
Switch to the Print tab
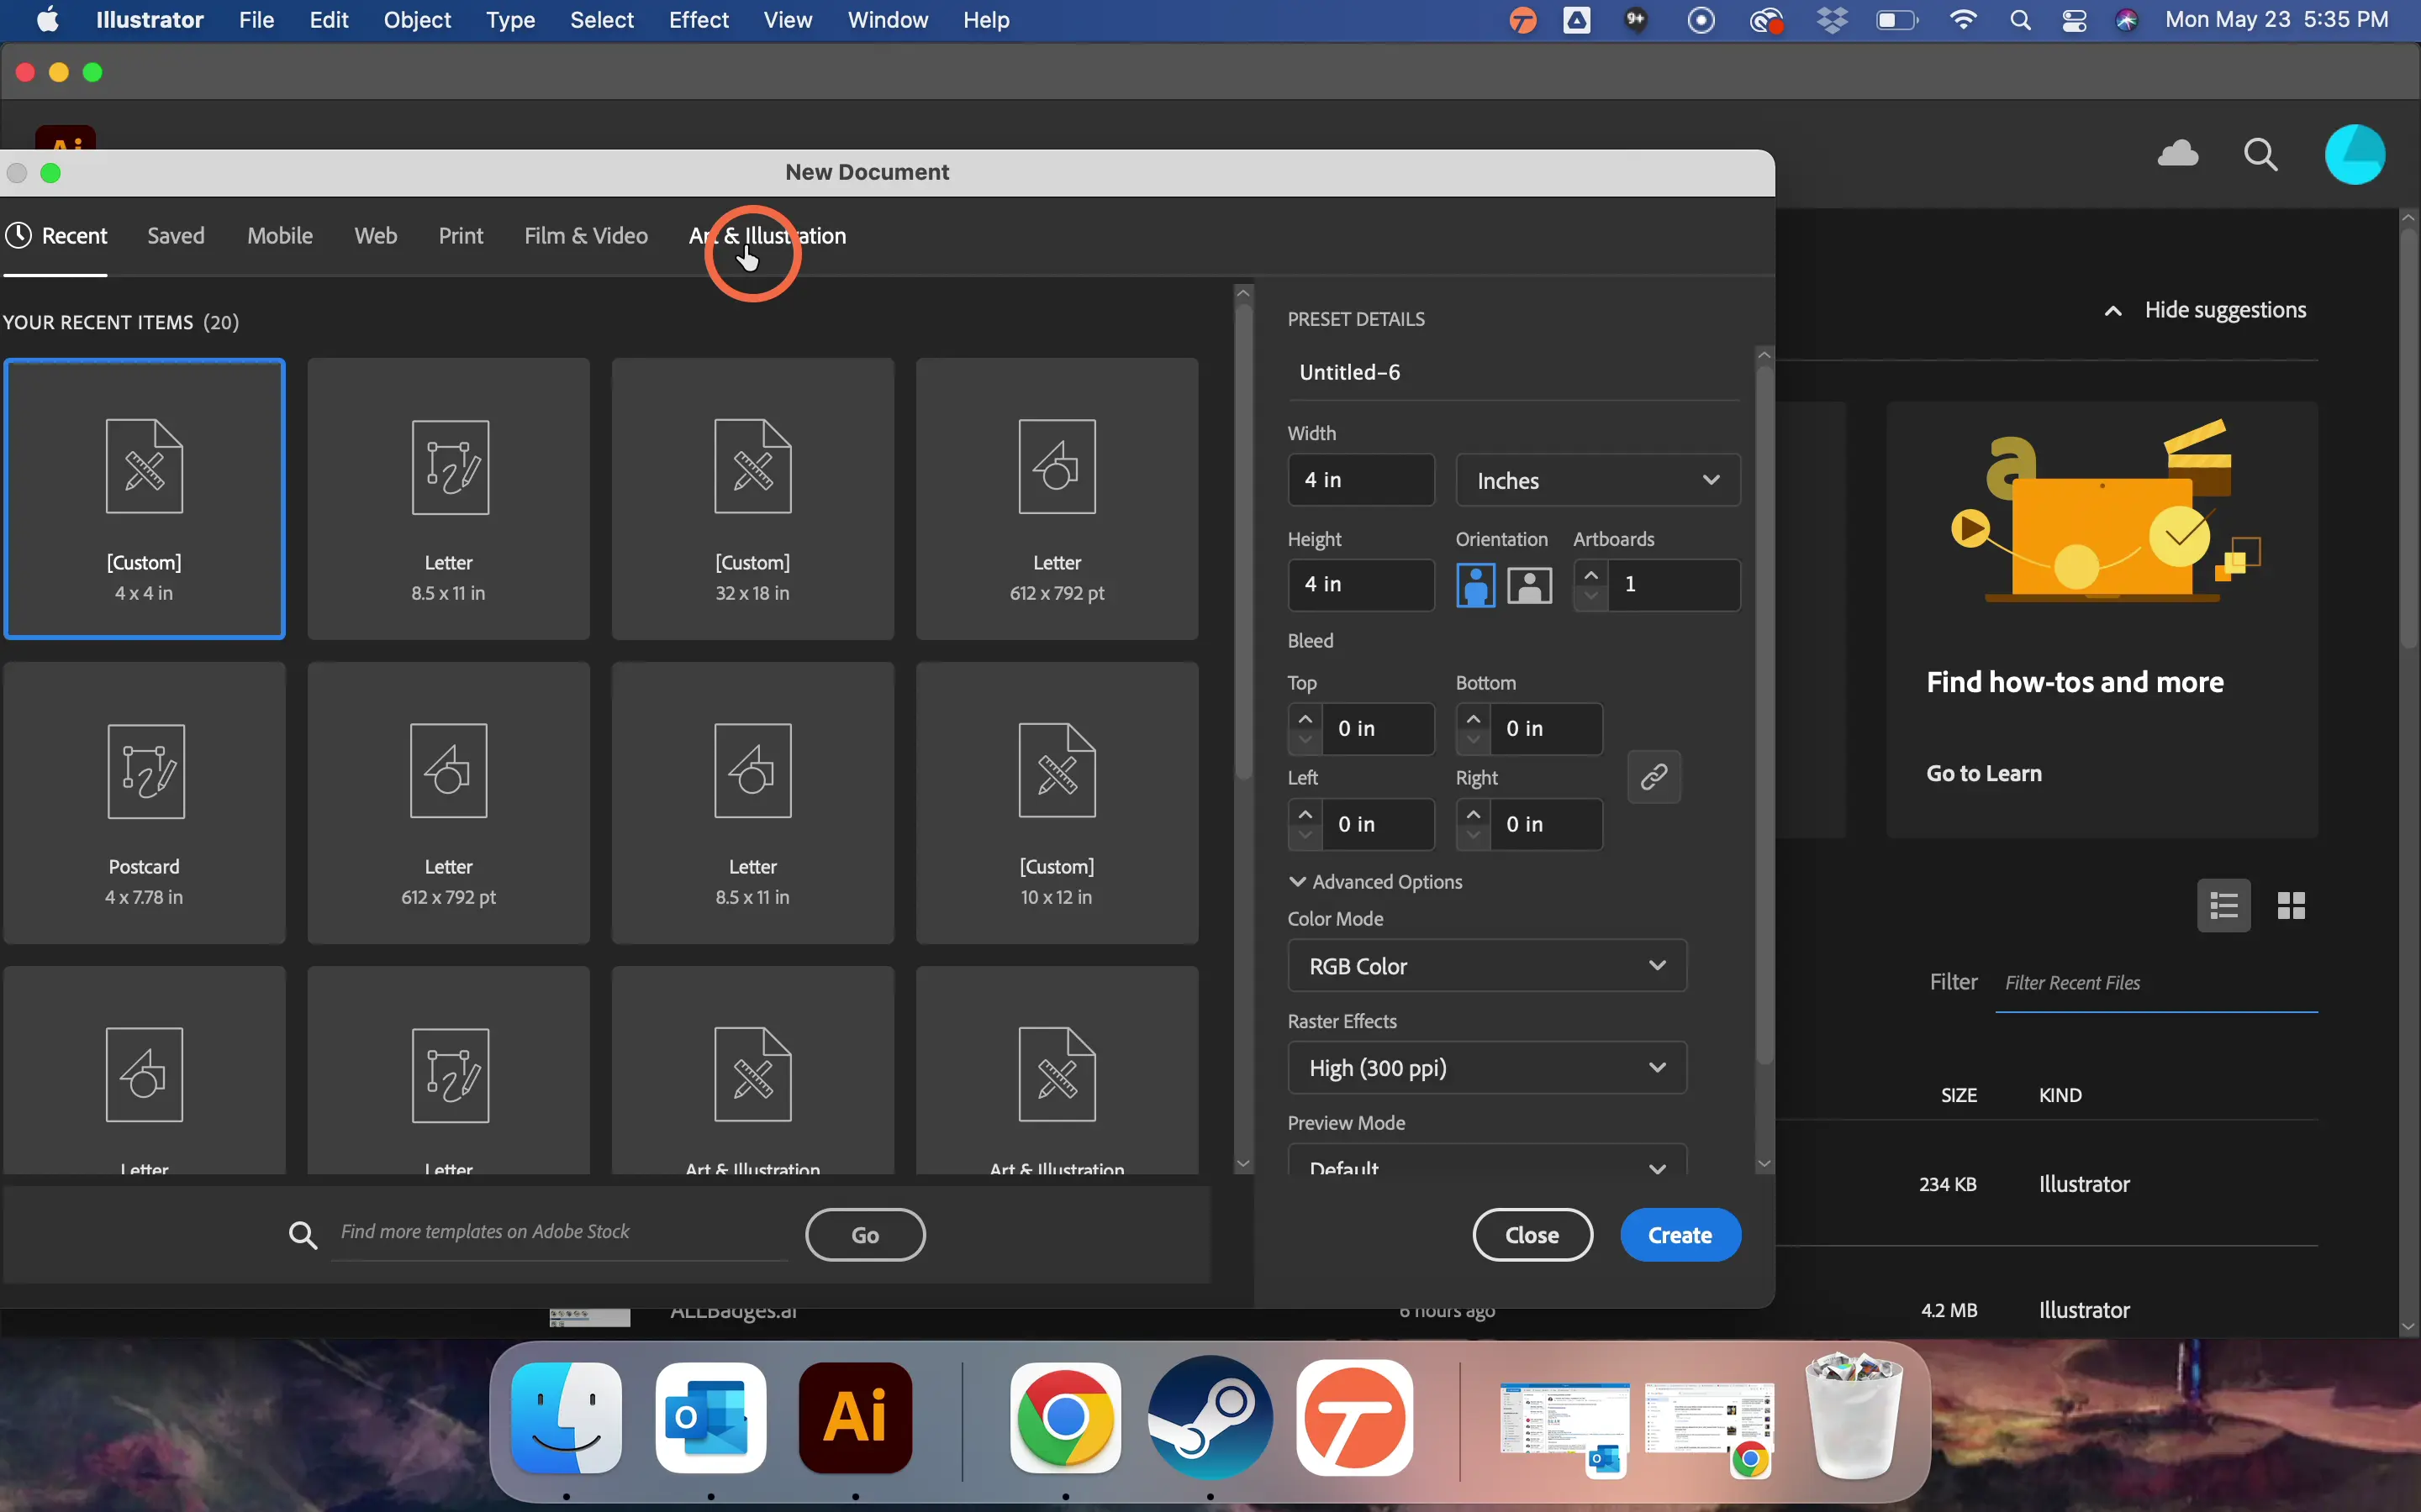tap(462, 236)
